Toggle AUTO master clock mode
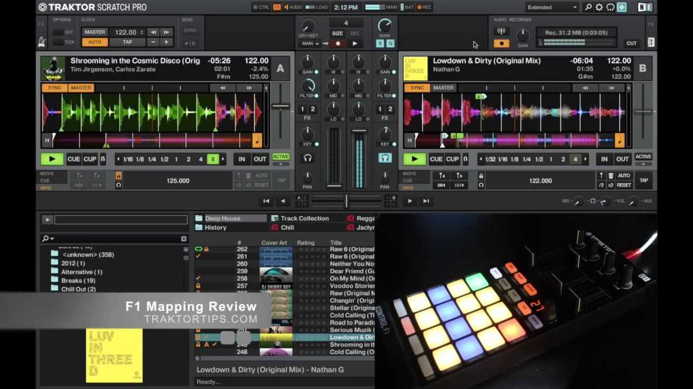693x389 pixels. tap(95, 42)
